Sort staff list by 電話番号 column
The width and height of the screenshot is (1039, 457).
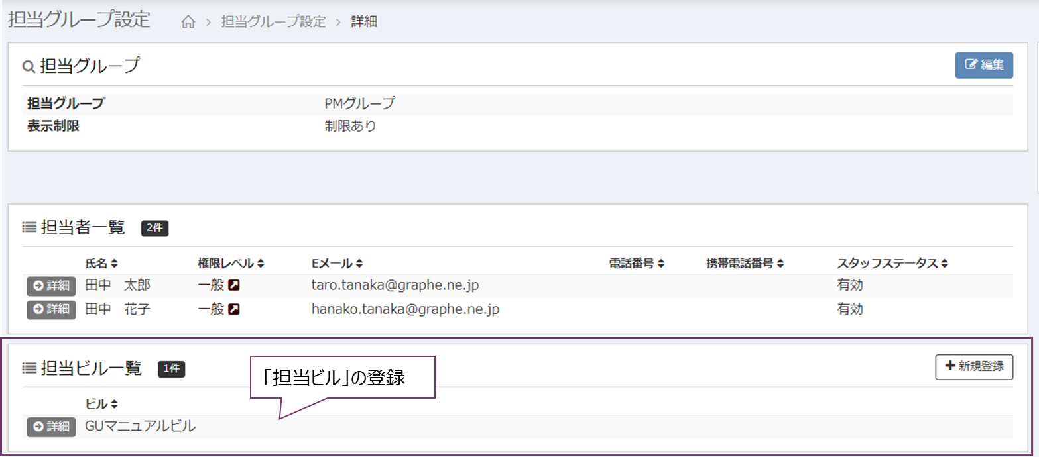[x=637, y=263]
